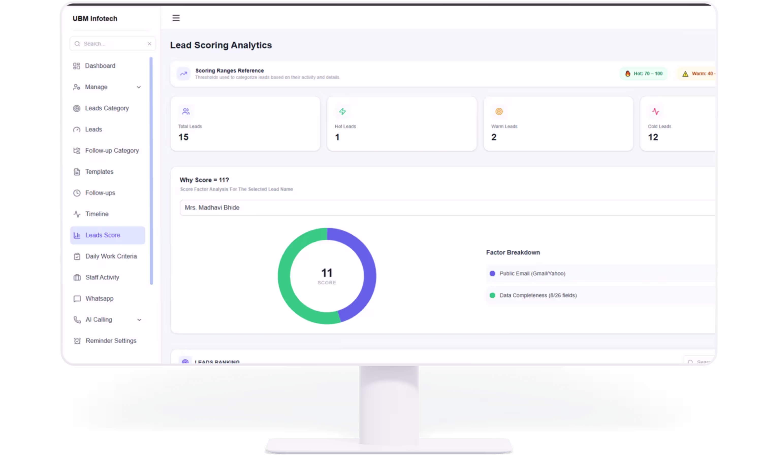This screenshot has height=455, width=778.
Task: Click the Staff Activity briefcase icon
Action: click(77, 277)
